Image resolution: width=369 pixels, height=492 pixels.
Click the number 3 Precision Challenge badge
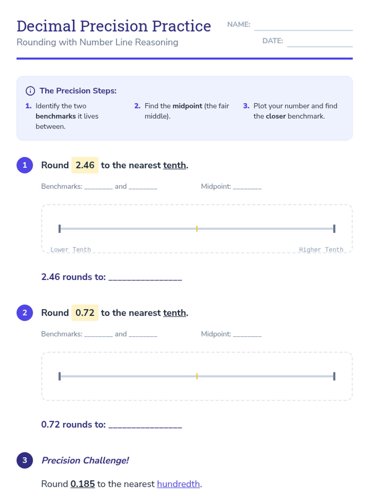tap(25, 460)
